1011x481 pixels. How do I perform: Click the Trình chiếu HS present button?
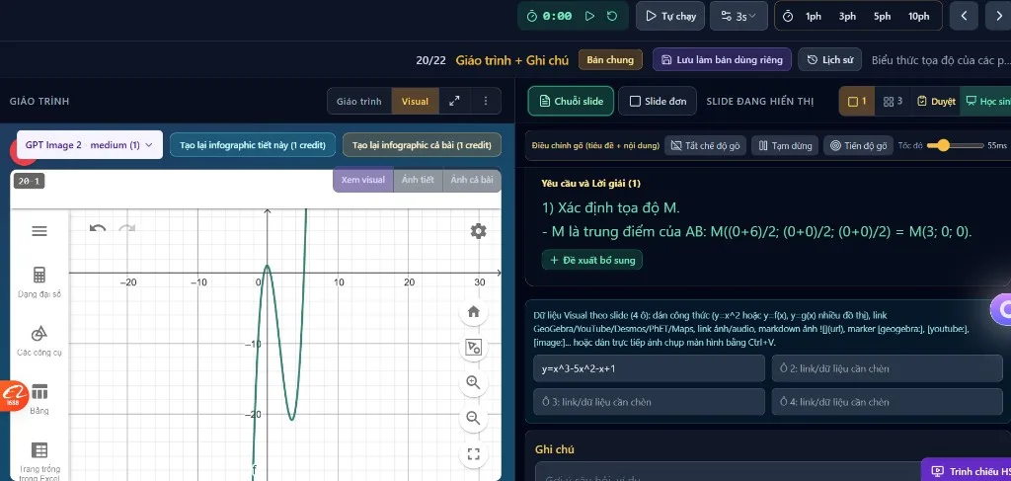click(x=968, y=471)
